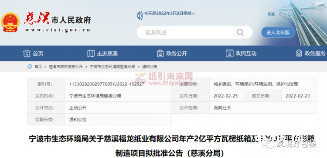Click the 面向社会 value cell
Screen dimensions: 327x158
tap(263, 108)
